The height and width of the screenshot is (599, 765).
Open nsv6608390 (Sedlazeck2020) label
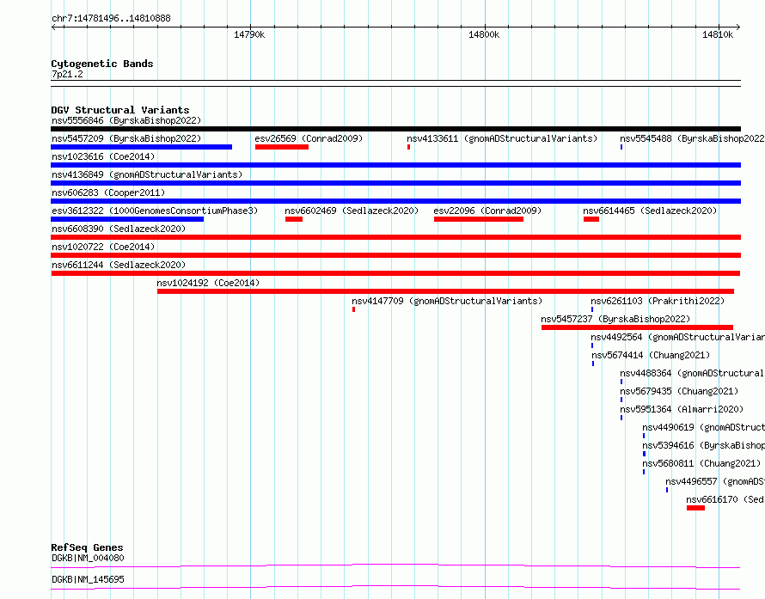pyautogui.click(x=119, y=229)
